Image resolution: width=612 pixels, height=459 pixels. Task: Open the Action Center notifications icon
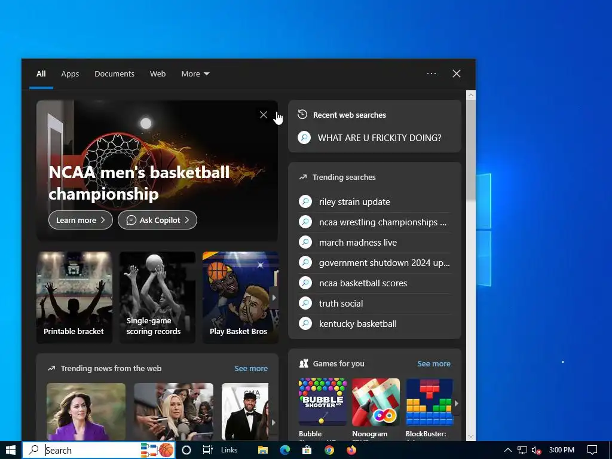point(592,450)
